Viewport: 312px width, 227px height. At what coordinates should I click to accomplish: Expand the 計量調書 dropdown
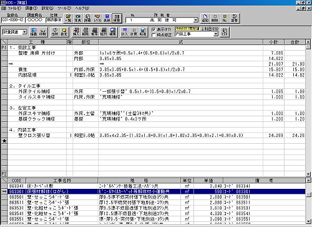(24, 32)
